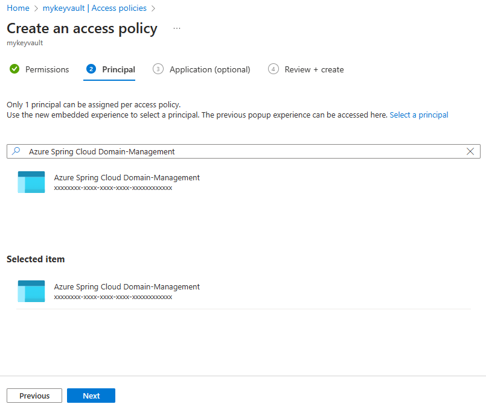The width and height of the screenshot is (486, 407).
Task: Open mykeyvault | Access policies from the breadcrumb
Action: pos(94,8)
